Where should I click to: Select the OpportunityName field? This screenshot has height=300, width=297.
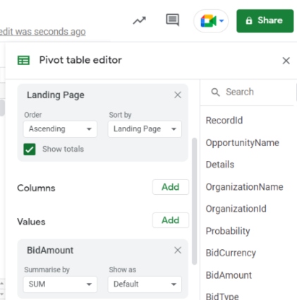coord(242,143)
